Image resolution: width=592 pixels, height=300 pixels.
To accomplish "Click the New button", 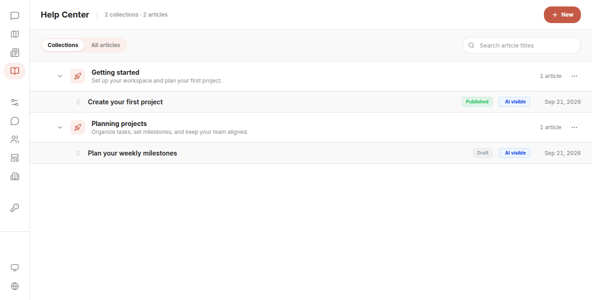I will coord(562,15).
